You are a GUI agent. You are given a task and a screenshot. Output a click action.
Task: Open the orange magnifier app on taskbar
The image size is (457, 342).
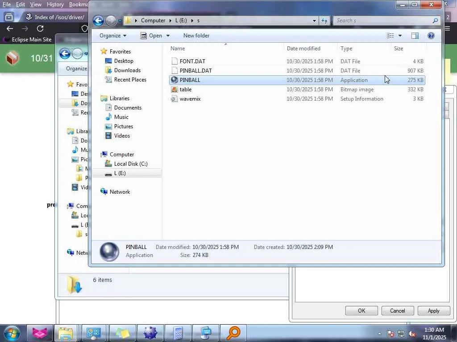pos(233,333)
